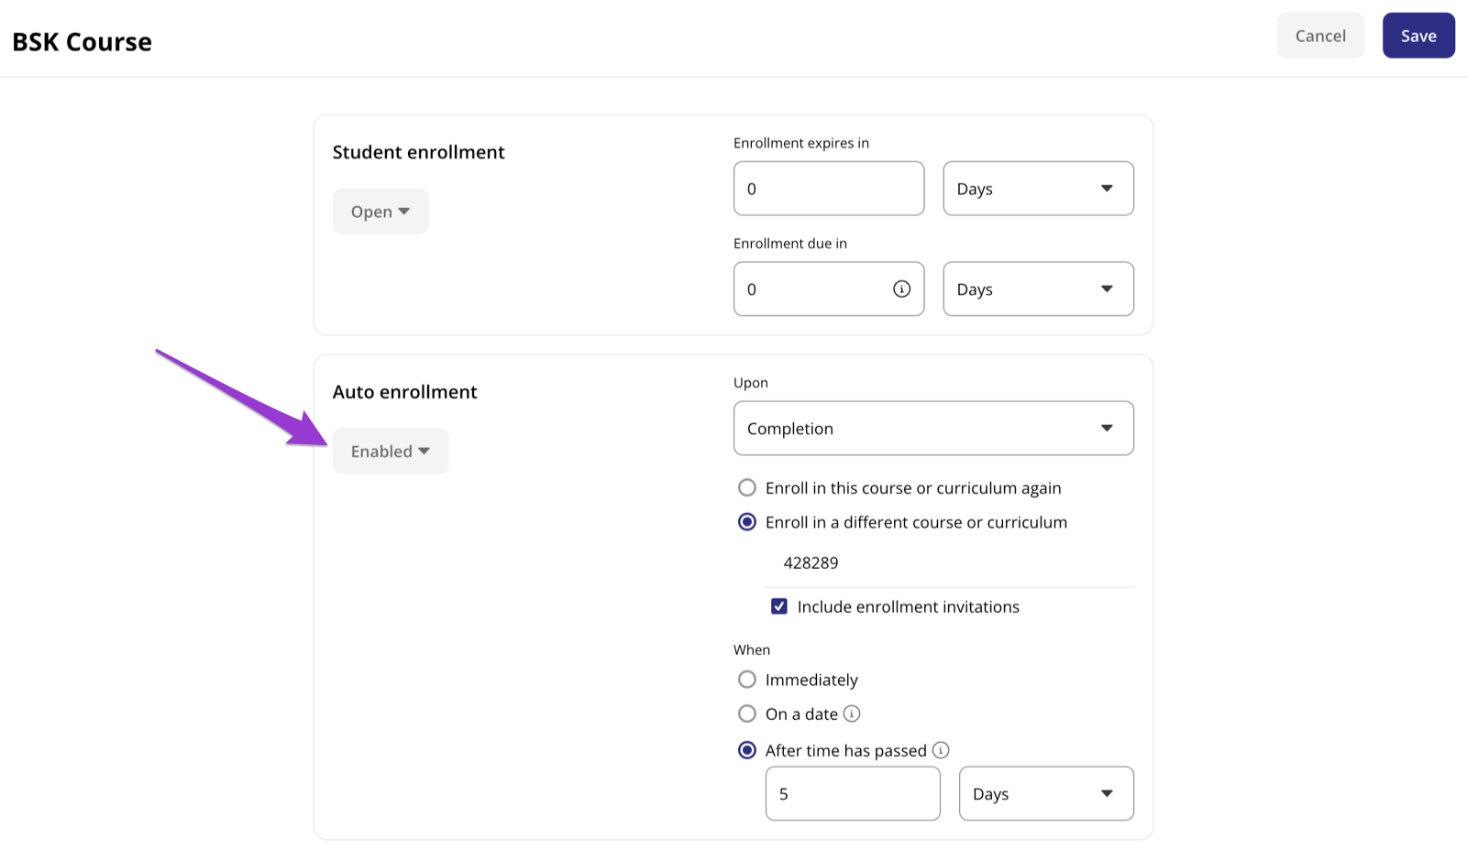Select Enroll in this course or curriculum again
The width and height of the screenshot is (1467, 850).
tap(747, 487)
